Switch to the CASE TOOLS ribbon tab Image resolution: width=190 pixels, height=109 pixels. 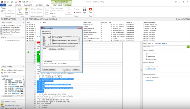pos(39,5)
